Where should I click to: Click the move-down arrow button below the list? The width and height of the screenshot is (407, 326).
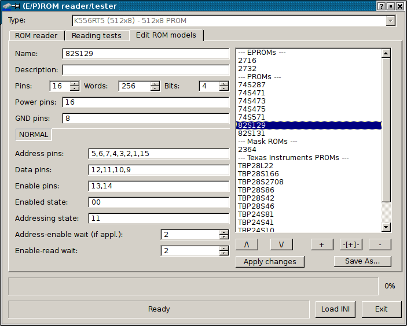click(x=281, y=244)
